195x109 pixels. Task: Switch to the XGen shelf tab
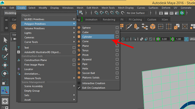pyautogui.click(x=165, y=20)
